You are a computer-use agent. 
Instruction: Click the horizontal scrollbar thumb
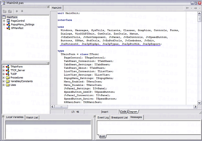point(61,107)
